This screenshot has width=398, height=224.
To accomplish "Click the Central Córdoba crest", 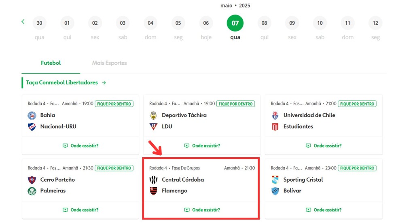I will (153, 180).
